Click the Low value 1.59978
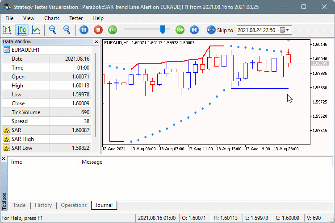The width and height of the screenshot is (335, 223). pos(80,94)
